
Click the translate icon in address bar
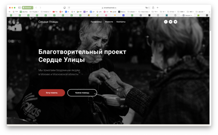tap(146, 8)
